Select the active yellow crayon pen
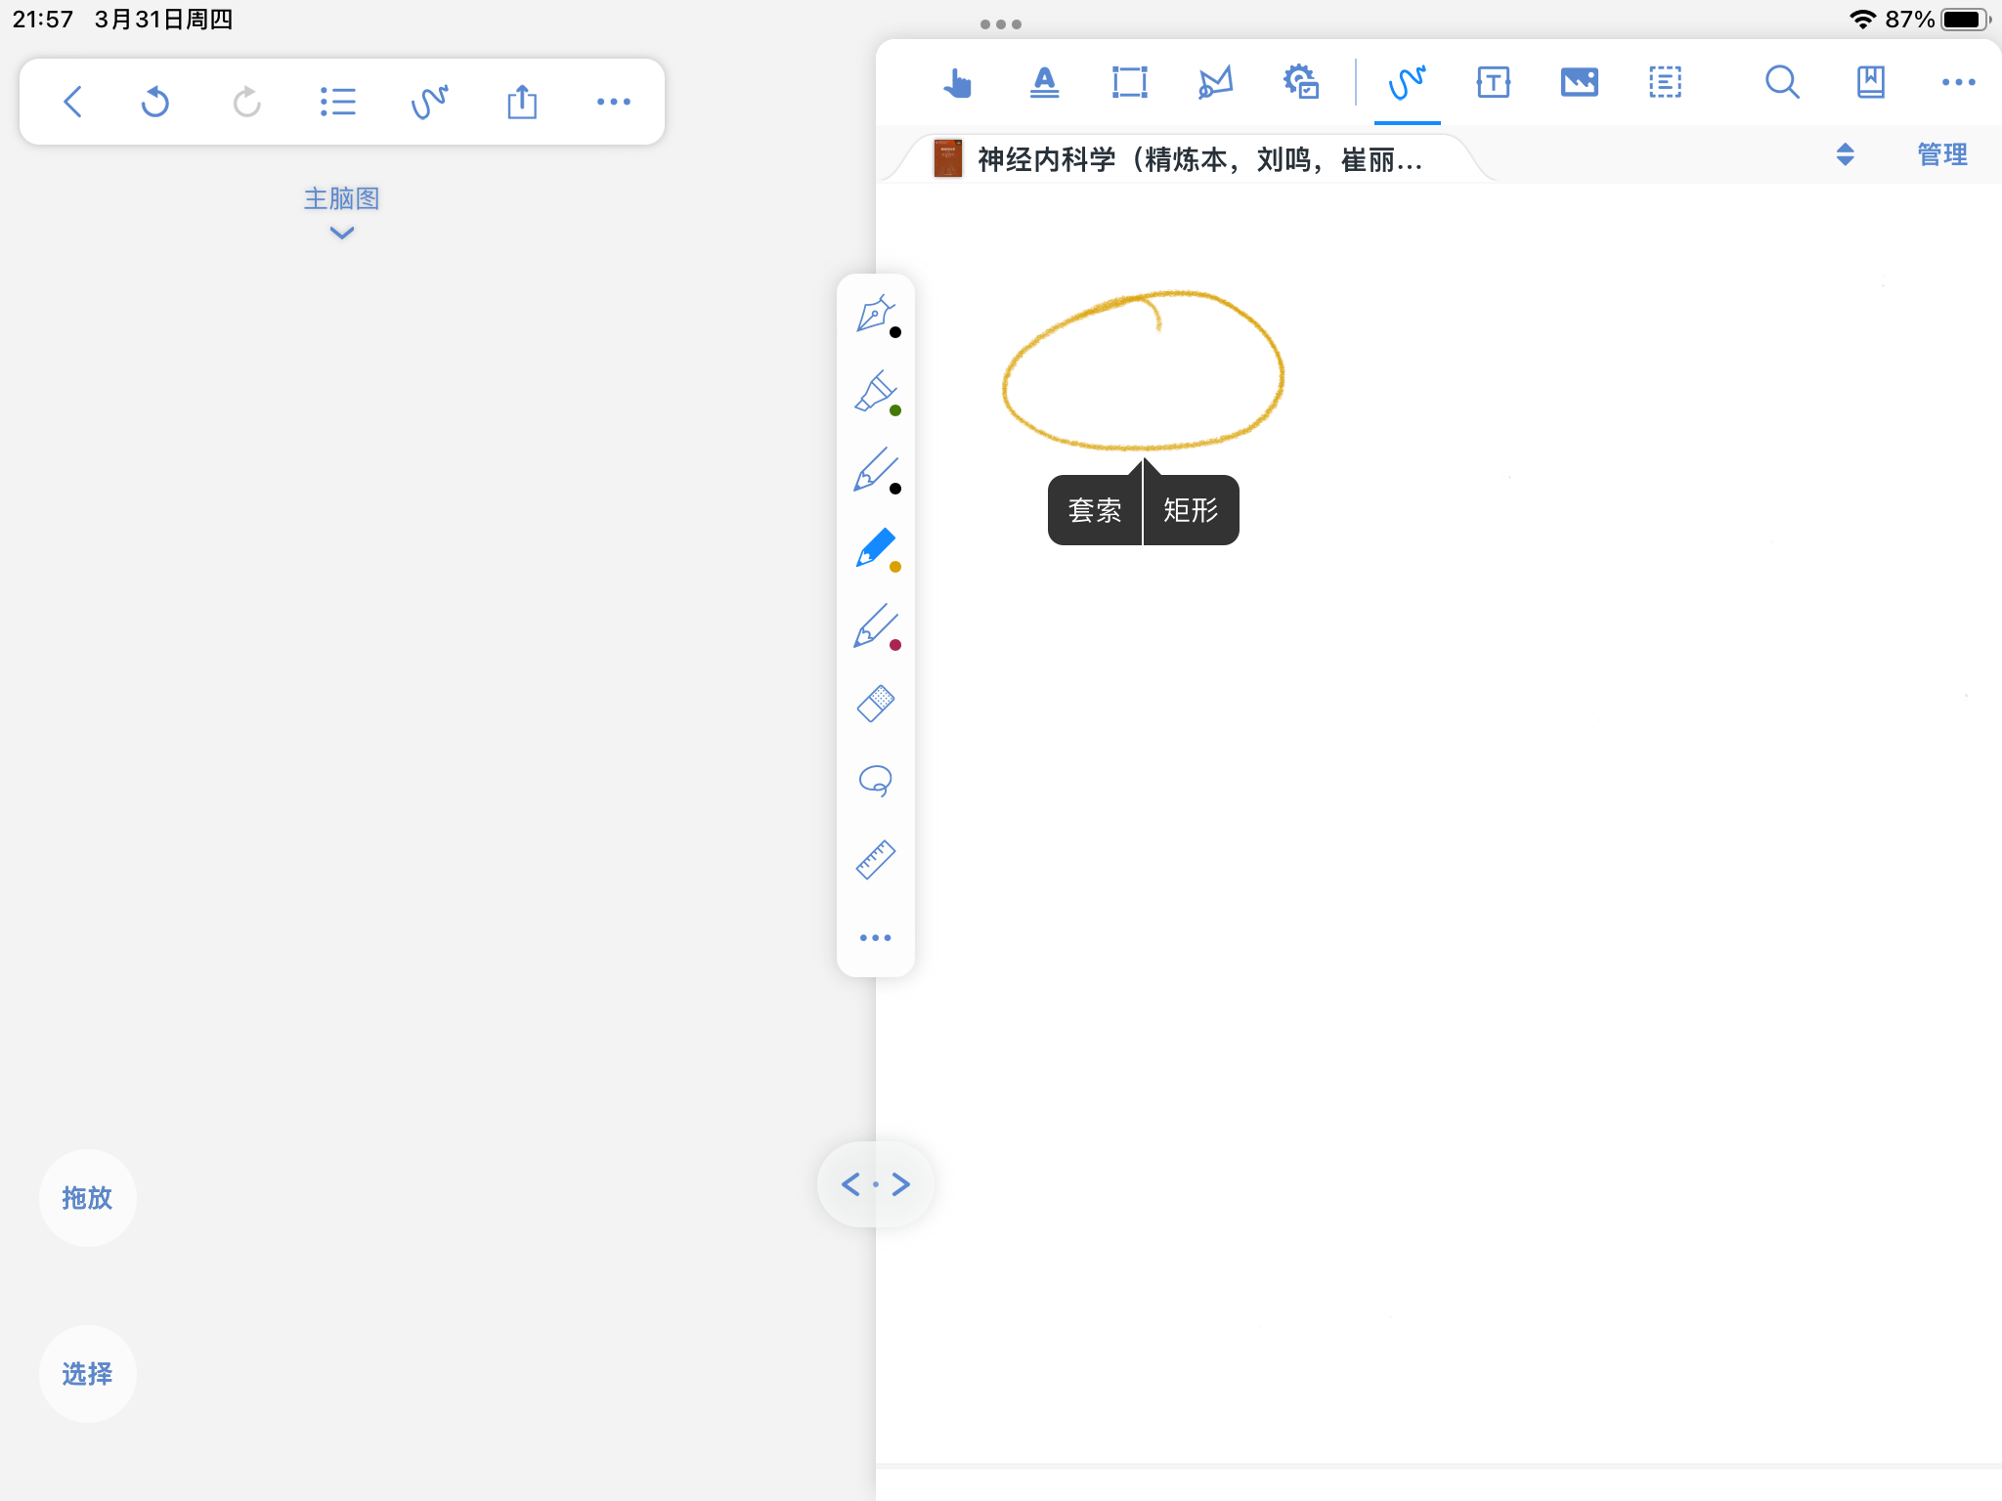This screenshot has width=2002, height=1501. click(x=876, y=548)
